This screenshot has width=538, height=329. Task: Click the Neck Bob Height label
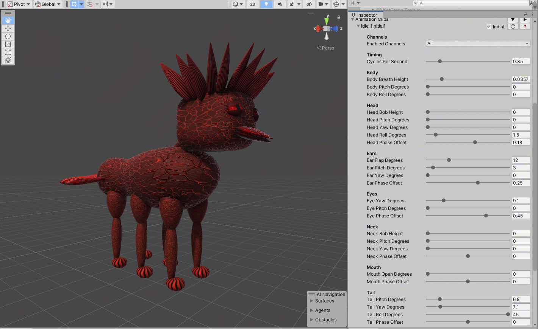[x=385, y=234]
